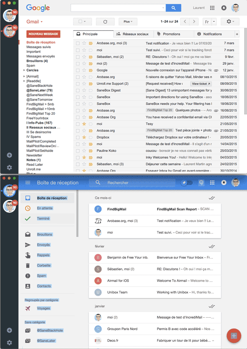Open FindBigMail Scan Report message

pos(155,209)
